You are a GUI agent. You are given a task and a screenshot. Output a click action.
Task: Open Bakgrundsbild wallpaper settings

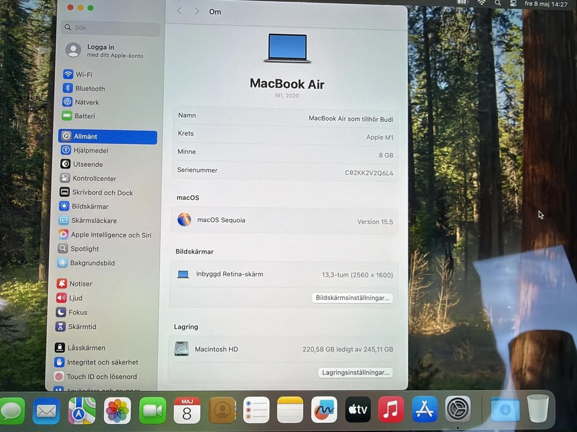tap(87, 263)
